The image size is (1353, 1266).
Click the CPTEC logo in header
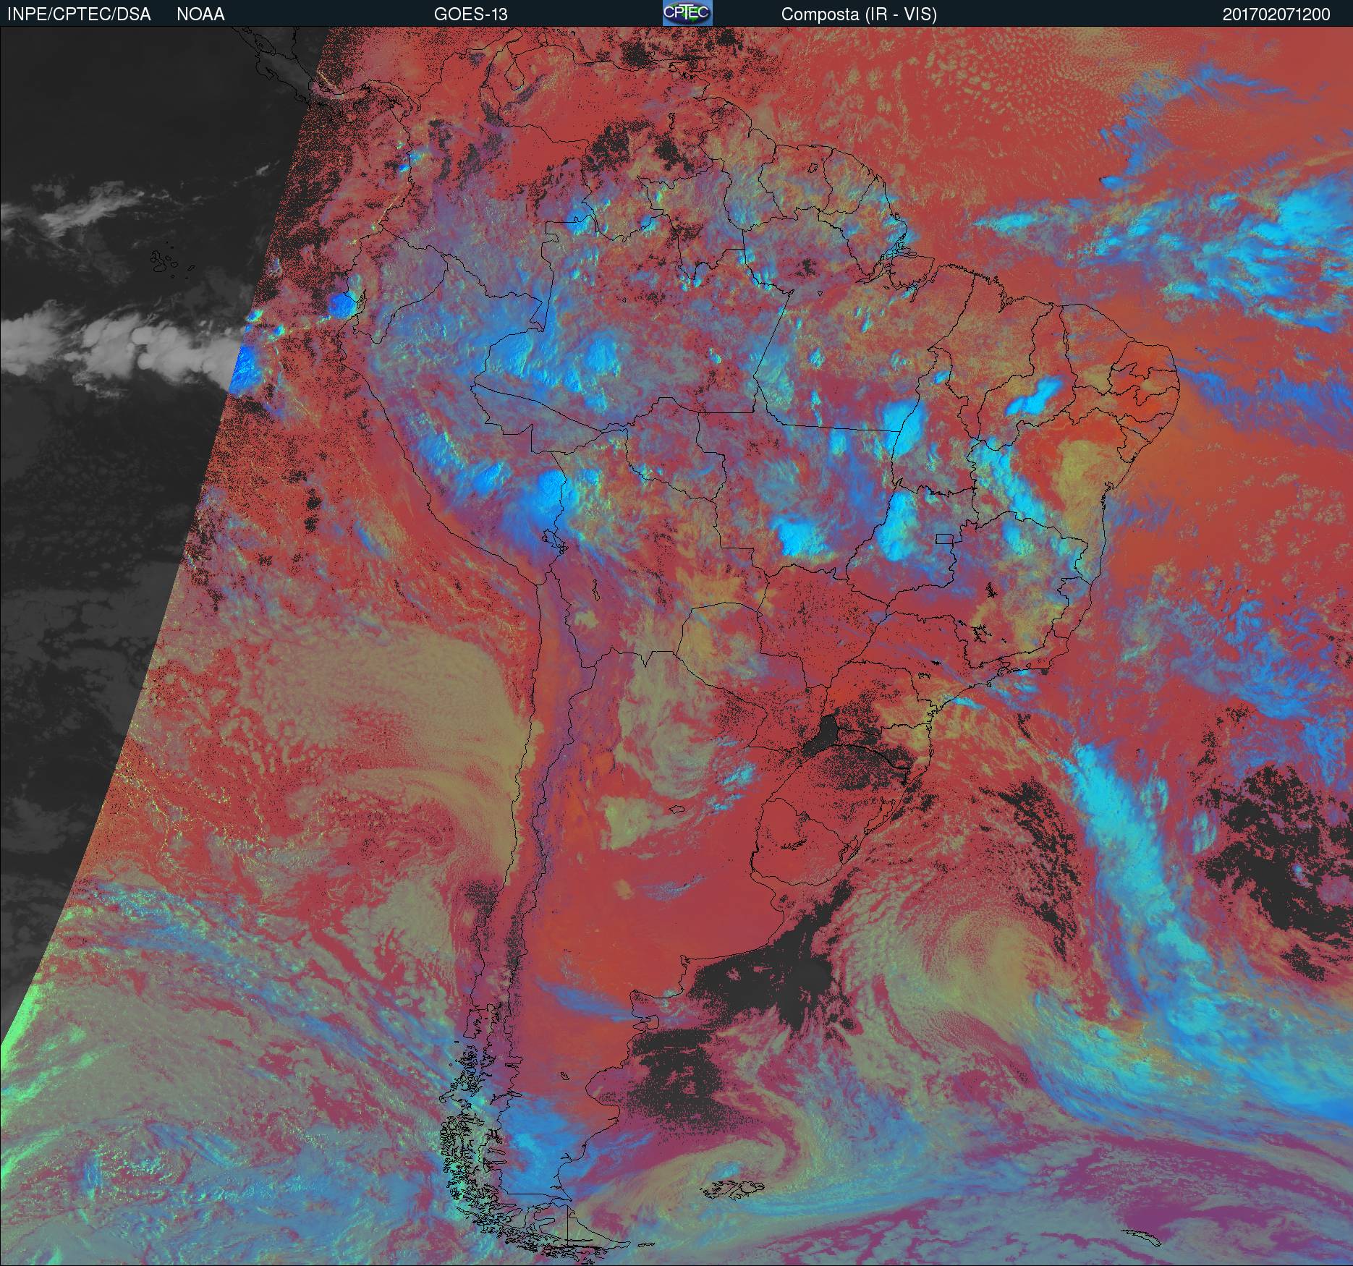coord(687,13)
